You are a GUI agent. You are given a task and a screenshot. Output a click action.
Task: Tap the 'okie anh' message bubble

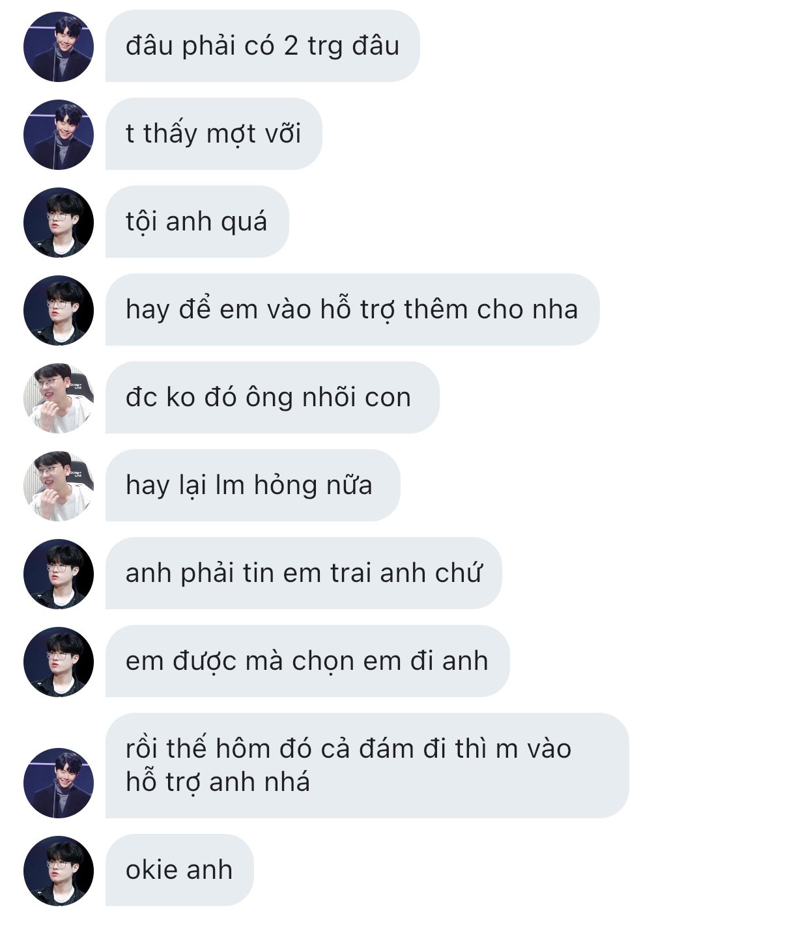[x=179, y=870]
